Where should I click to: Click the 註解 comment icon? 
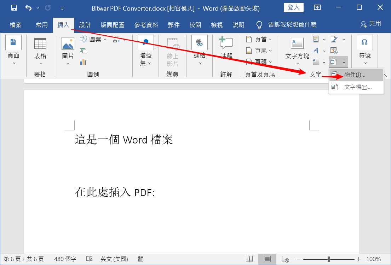point(226,43)
